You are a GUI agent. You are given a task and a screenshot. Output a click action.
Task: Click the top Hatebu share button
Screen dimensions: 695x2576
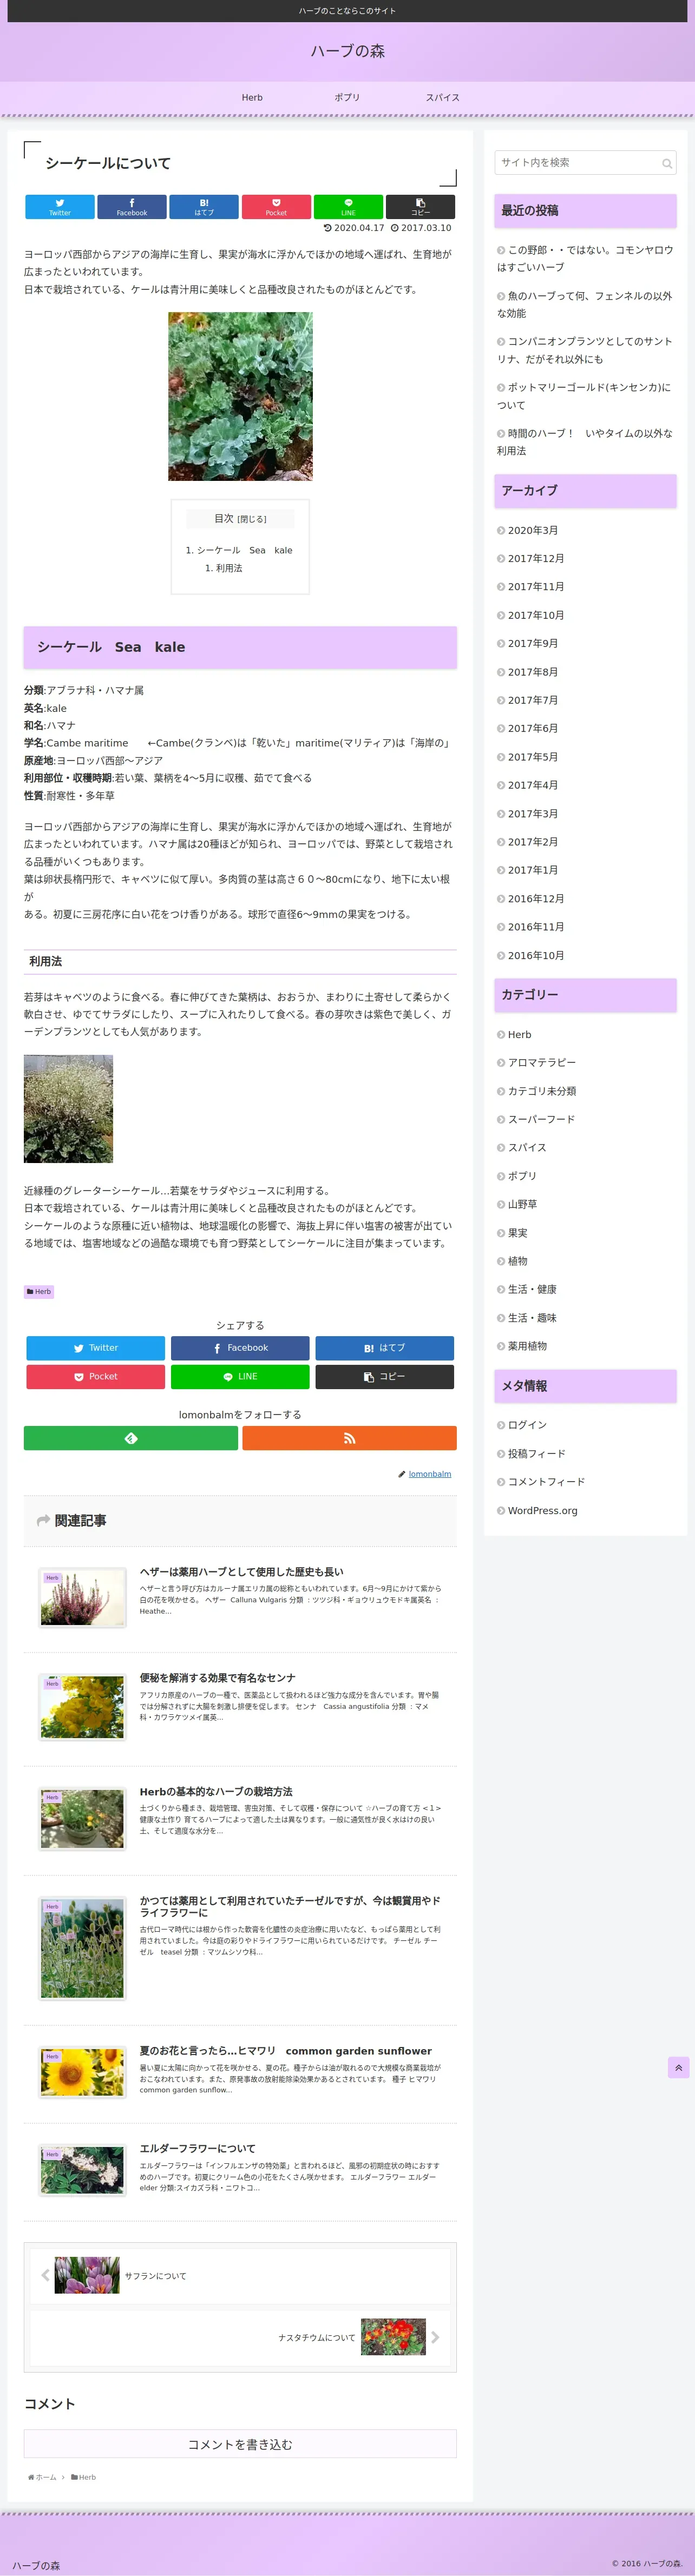coord(204,207)
